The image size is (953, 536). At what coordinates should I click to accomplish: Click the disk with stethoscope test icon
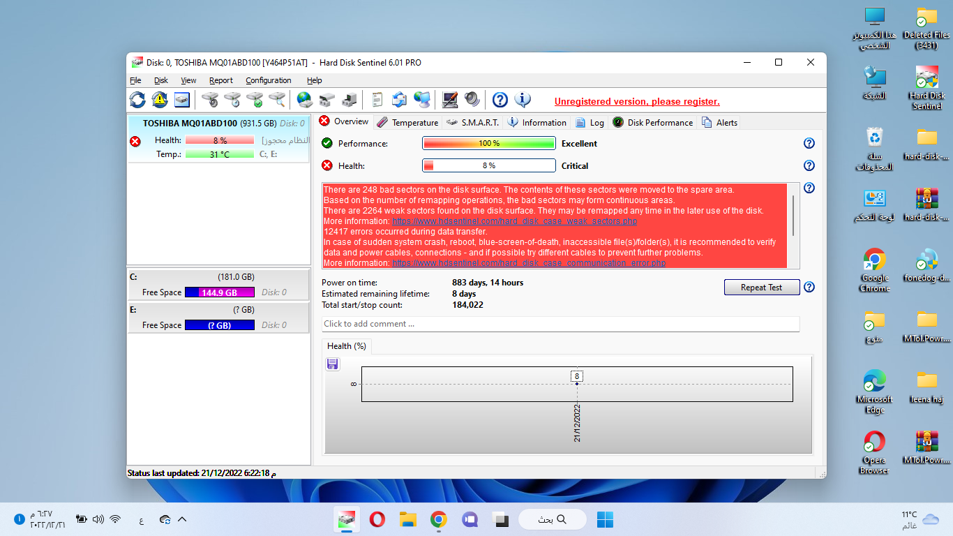tap(210, 100)
